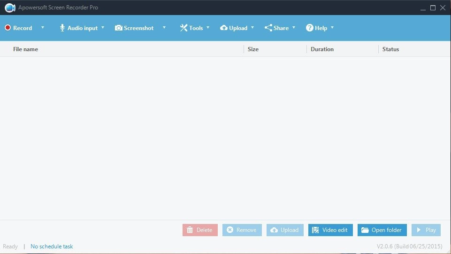Open the No schedule task link
Image resolution: width=451 pixels, height=254 pixels.
tap(52, 246)
